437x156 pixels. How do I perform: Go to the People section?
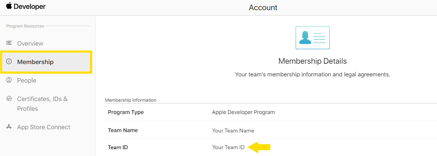coord(27,80)
